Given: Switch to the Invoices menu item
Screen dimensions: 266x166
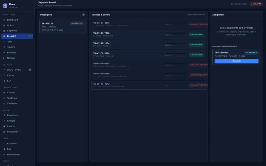Looking at the screenshot, I should click(x=17, y=126).
